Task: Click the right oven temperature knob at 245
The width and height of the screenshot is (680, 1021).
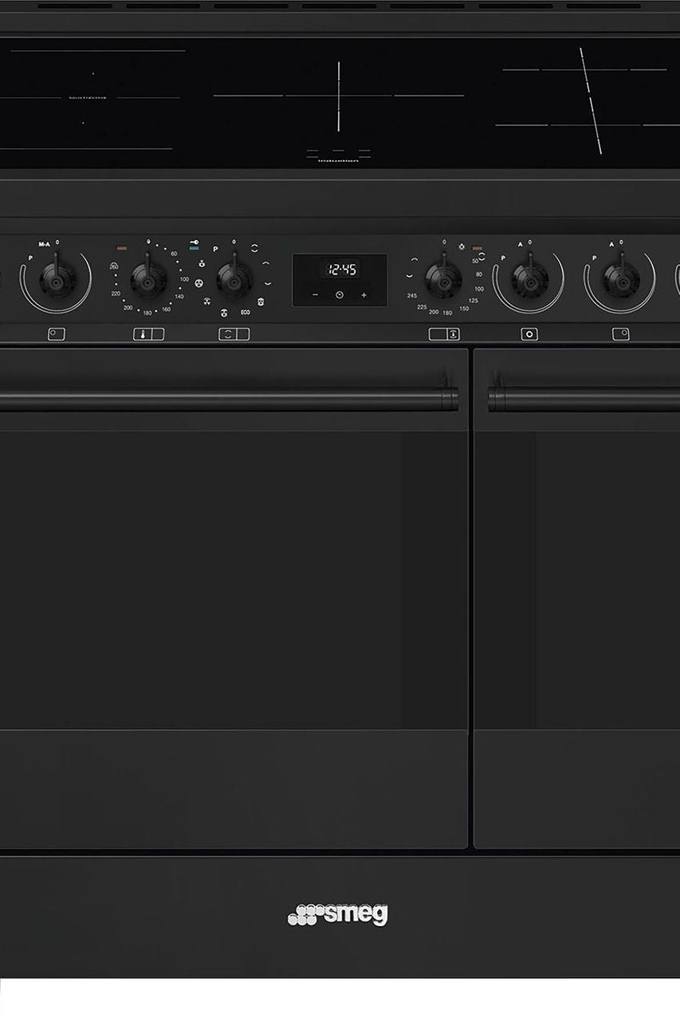Action: (x=443, y=278)
